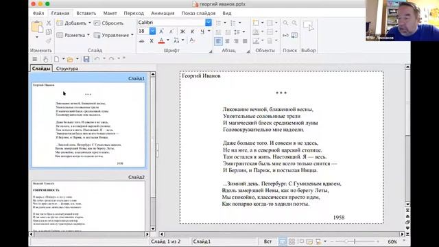This screenshot has width=439, height=247.
Task: Open paste options dropdown arrow
Action: (x=36, y=37)
